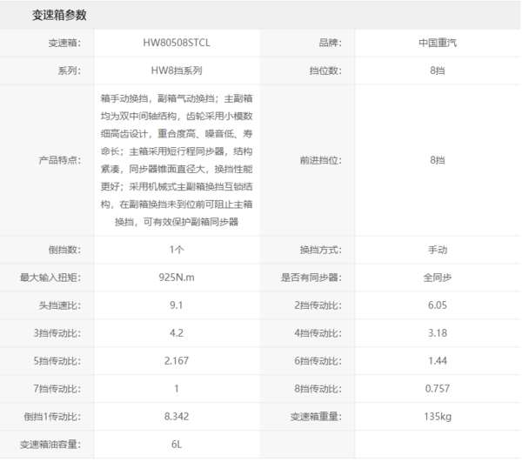This screenshot has height=462, width=522.
Task: Select the 8挡 value beside 挡位数
Action: coord(438,70)
